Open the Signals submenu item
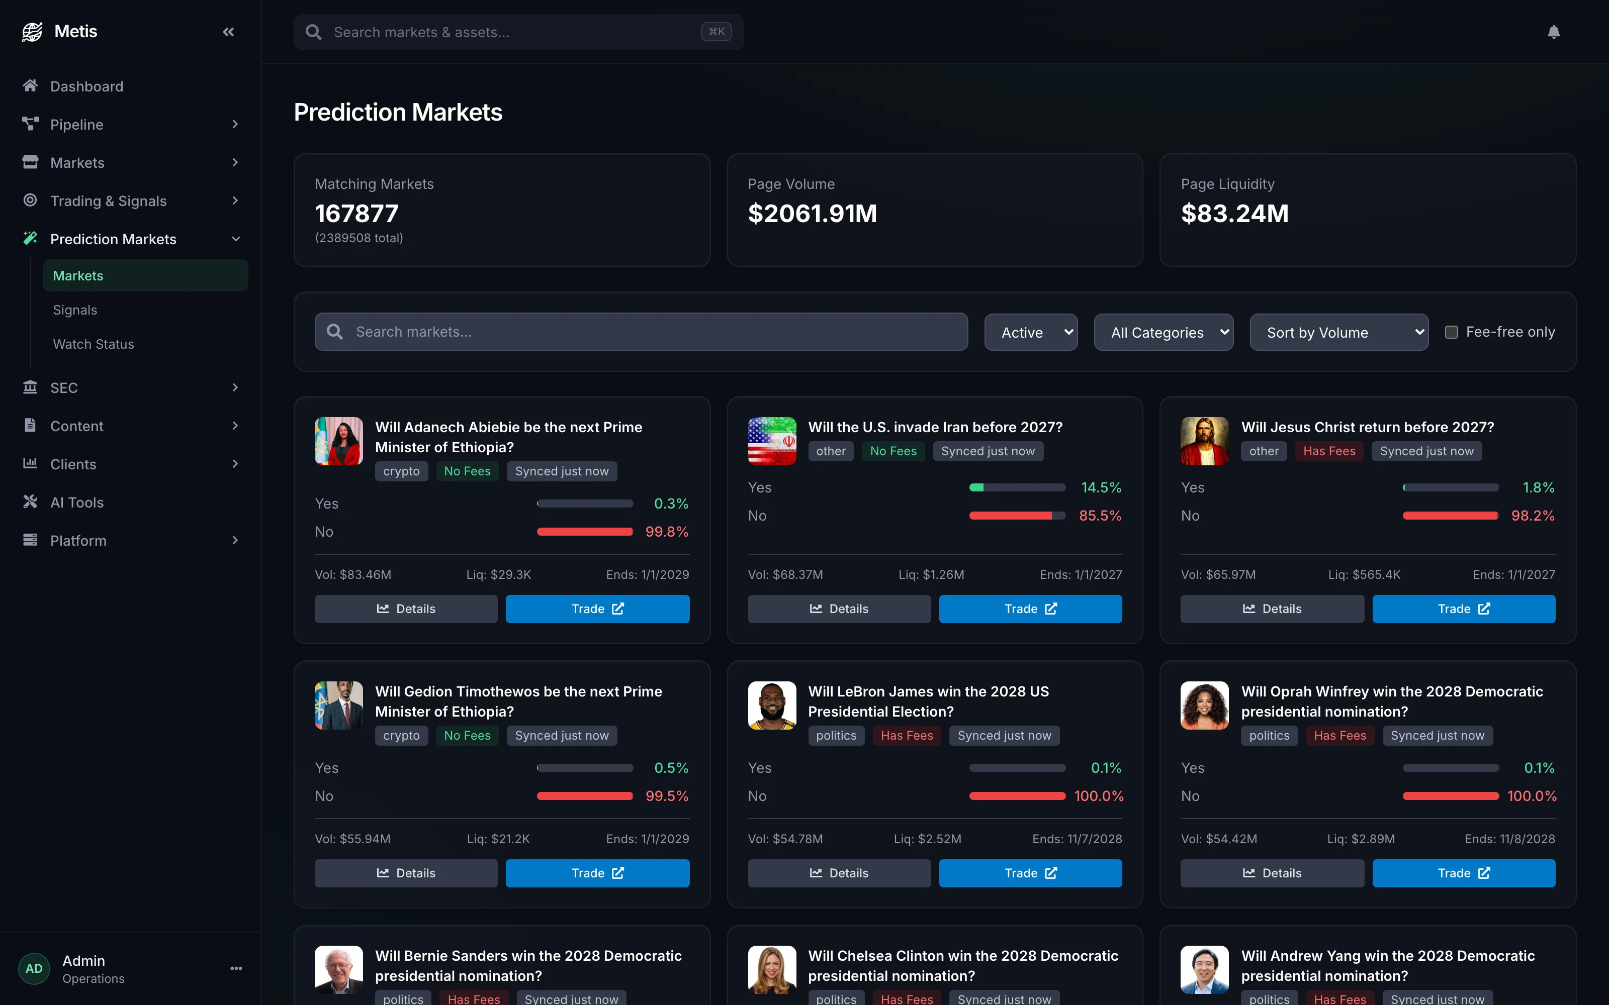The image size is (1609, 1005). [146, 310]
